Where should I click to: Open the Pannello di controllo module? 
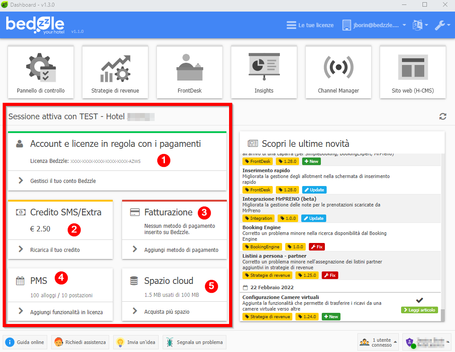coord(41,72)
